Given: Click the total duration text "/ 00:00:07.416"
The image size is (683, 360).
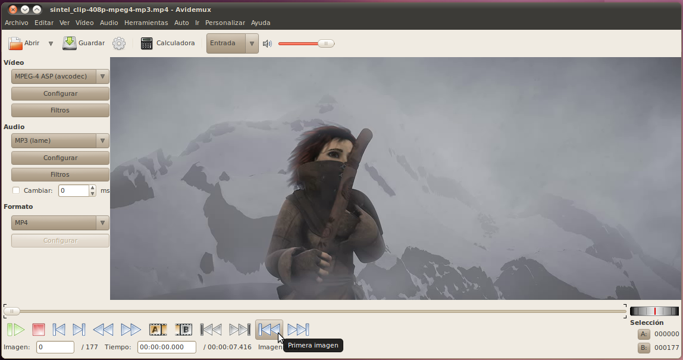Looking at the screenshot, I should point(227,348).
